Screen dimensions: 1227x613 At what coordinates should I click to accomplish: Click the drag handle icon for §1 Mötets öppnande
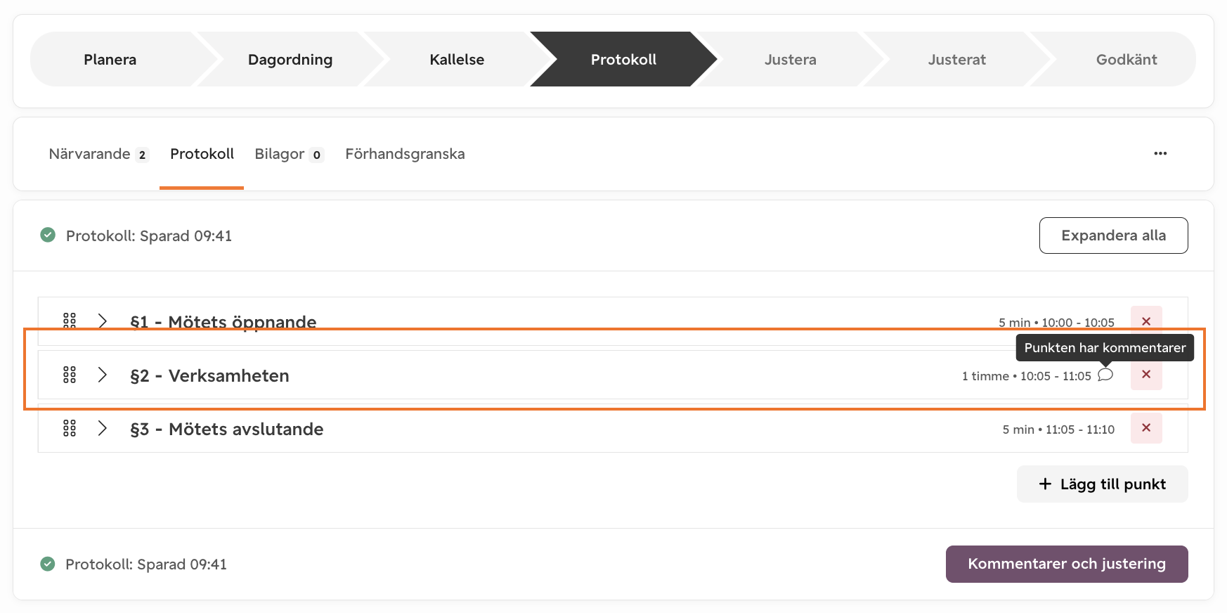point(70,321)
